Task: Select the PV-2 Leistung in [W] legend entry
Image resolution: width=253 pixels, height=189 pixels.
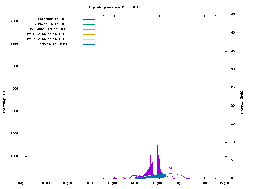Action: (x=46, y=39)
